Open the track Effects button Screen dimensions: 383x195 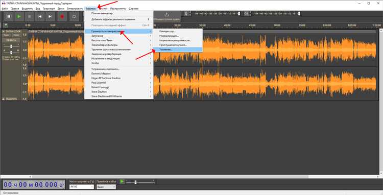11,40
